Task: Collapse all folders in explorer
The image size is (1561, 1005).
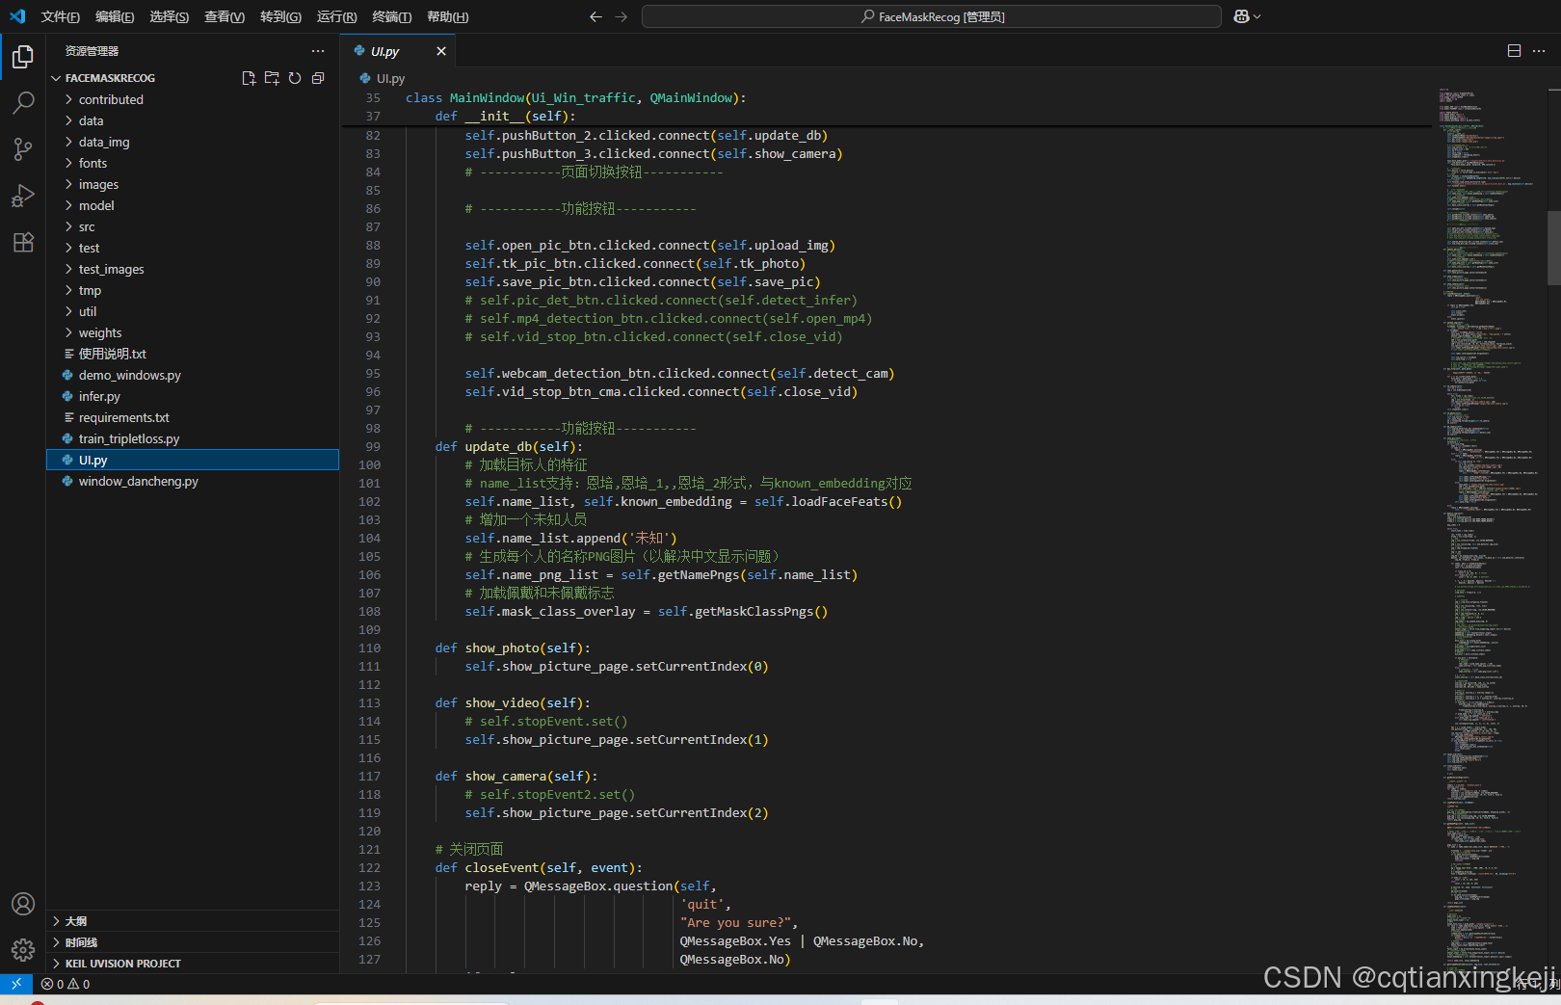Action: coord(318,78)
